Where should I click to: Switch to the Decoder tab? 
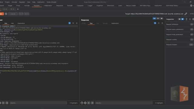[x=70, y=6]
